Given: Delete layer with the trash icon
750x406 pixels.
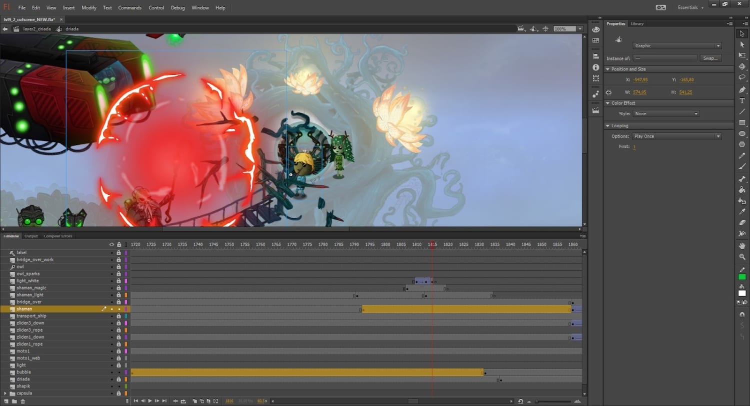Looking at the screenshot, I should coord(22,401).
